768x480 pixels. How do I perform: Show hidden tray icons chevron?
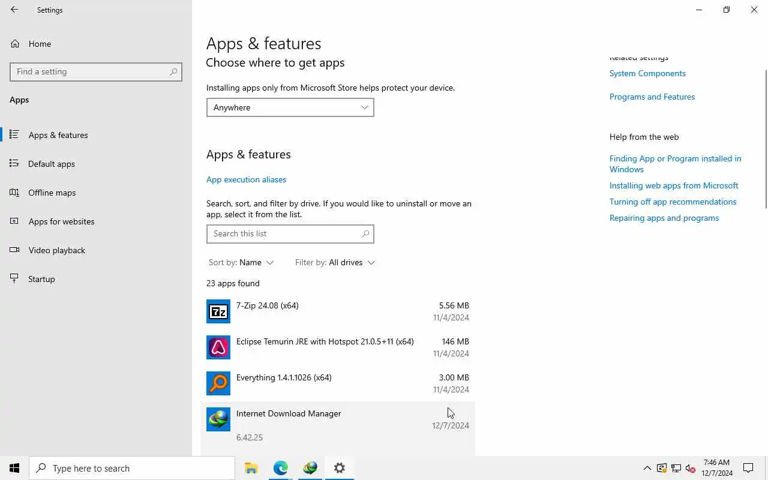(x=647, y=468)
